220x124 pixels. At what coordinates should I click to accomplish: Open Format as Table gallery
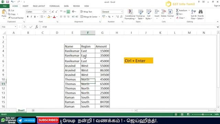(141, 14)
